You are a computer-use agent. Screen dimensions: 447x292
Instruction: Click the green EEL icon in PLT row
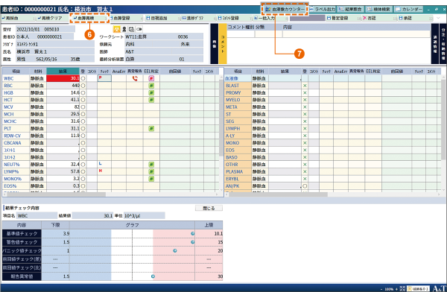click(x=151, y=129)
